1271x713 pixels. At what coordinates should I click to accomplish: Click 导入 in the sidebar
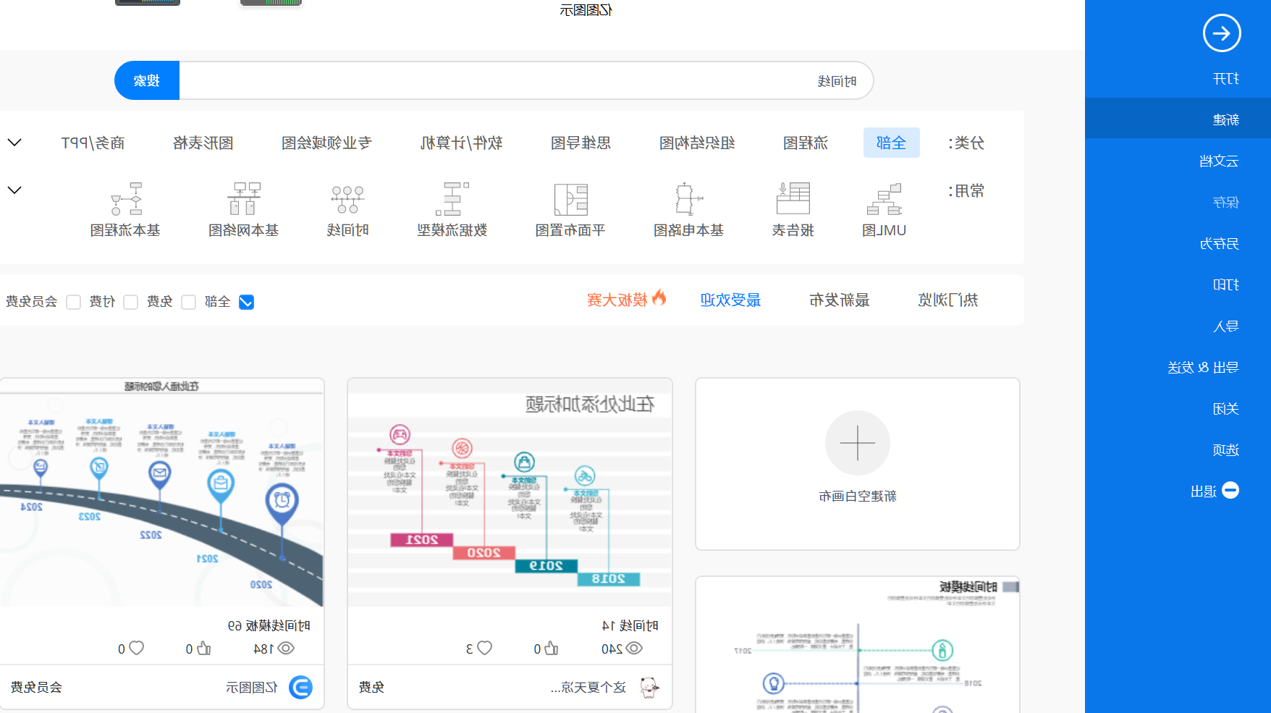(1226, 326)
